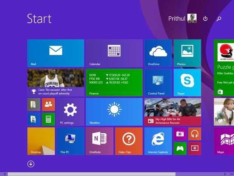Open the Health & Fitness woman tile
Image resolution: width=234 pixels, height=176 pixels.
tap(224, 112)
